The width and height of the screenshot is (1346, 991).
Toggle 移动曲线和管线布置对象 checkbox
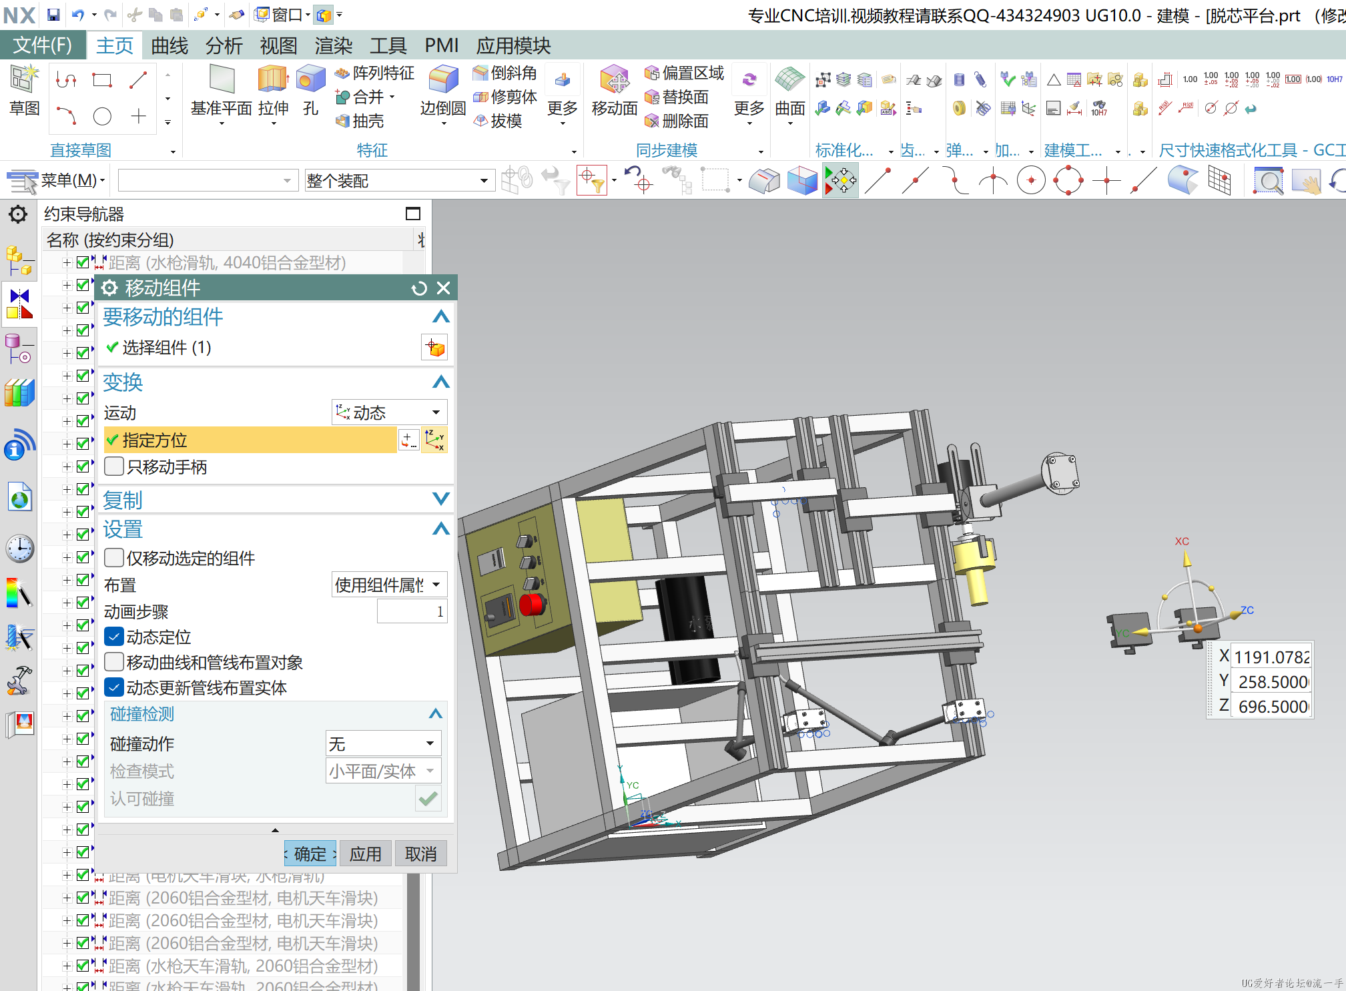tap(114, 662)
